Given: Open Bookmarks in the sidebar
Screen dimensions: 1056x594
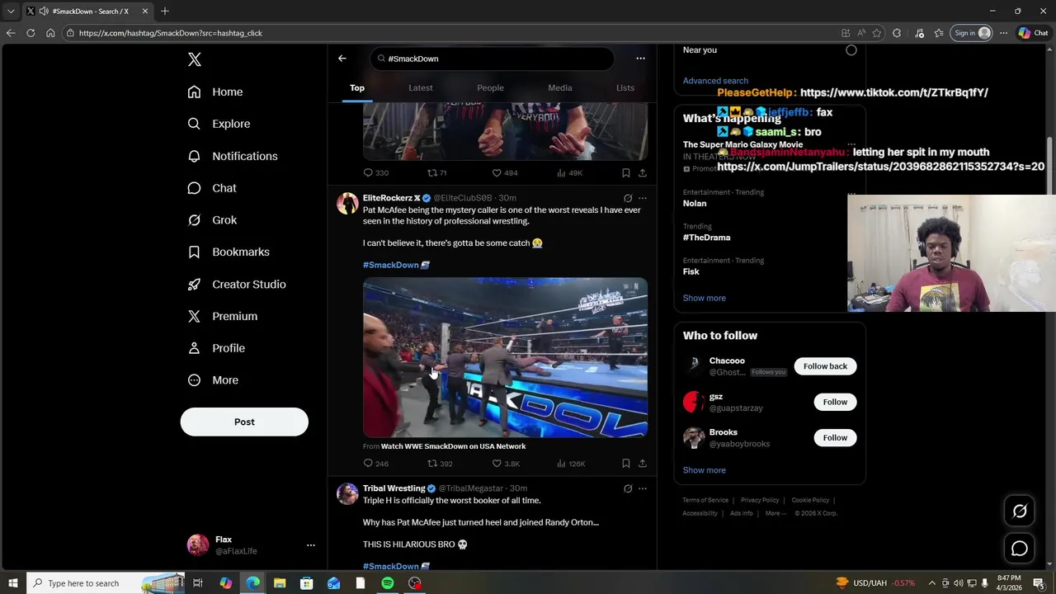Looking at the screenshot, I should point(229,252).
